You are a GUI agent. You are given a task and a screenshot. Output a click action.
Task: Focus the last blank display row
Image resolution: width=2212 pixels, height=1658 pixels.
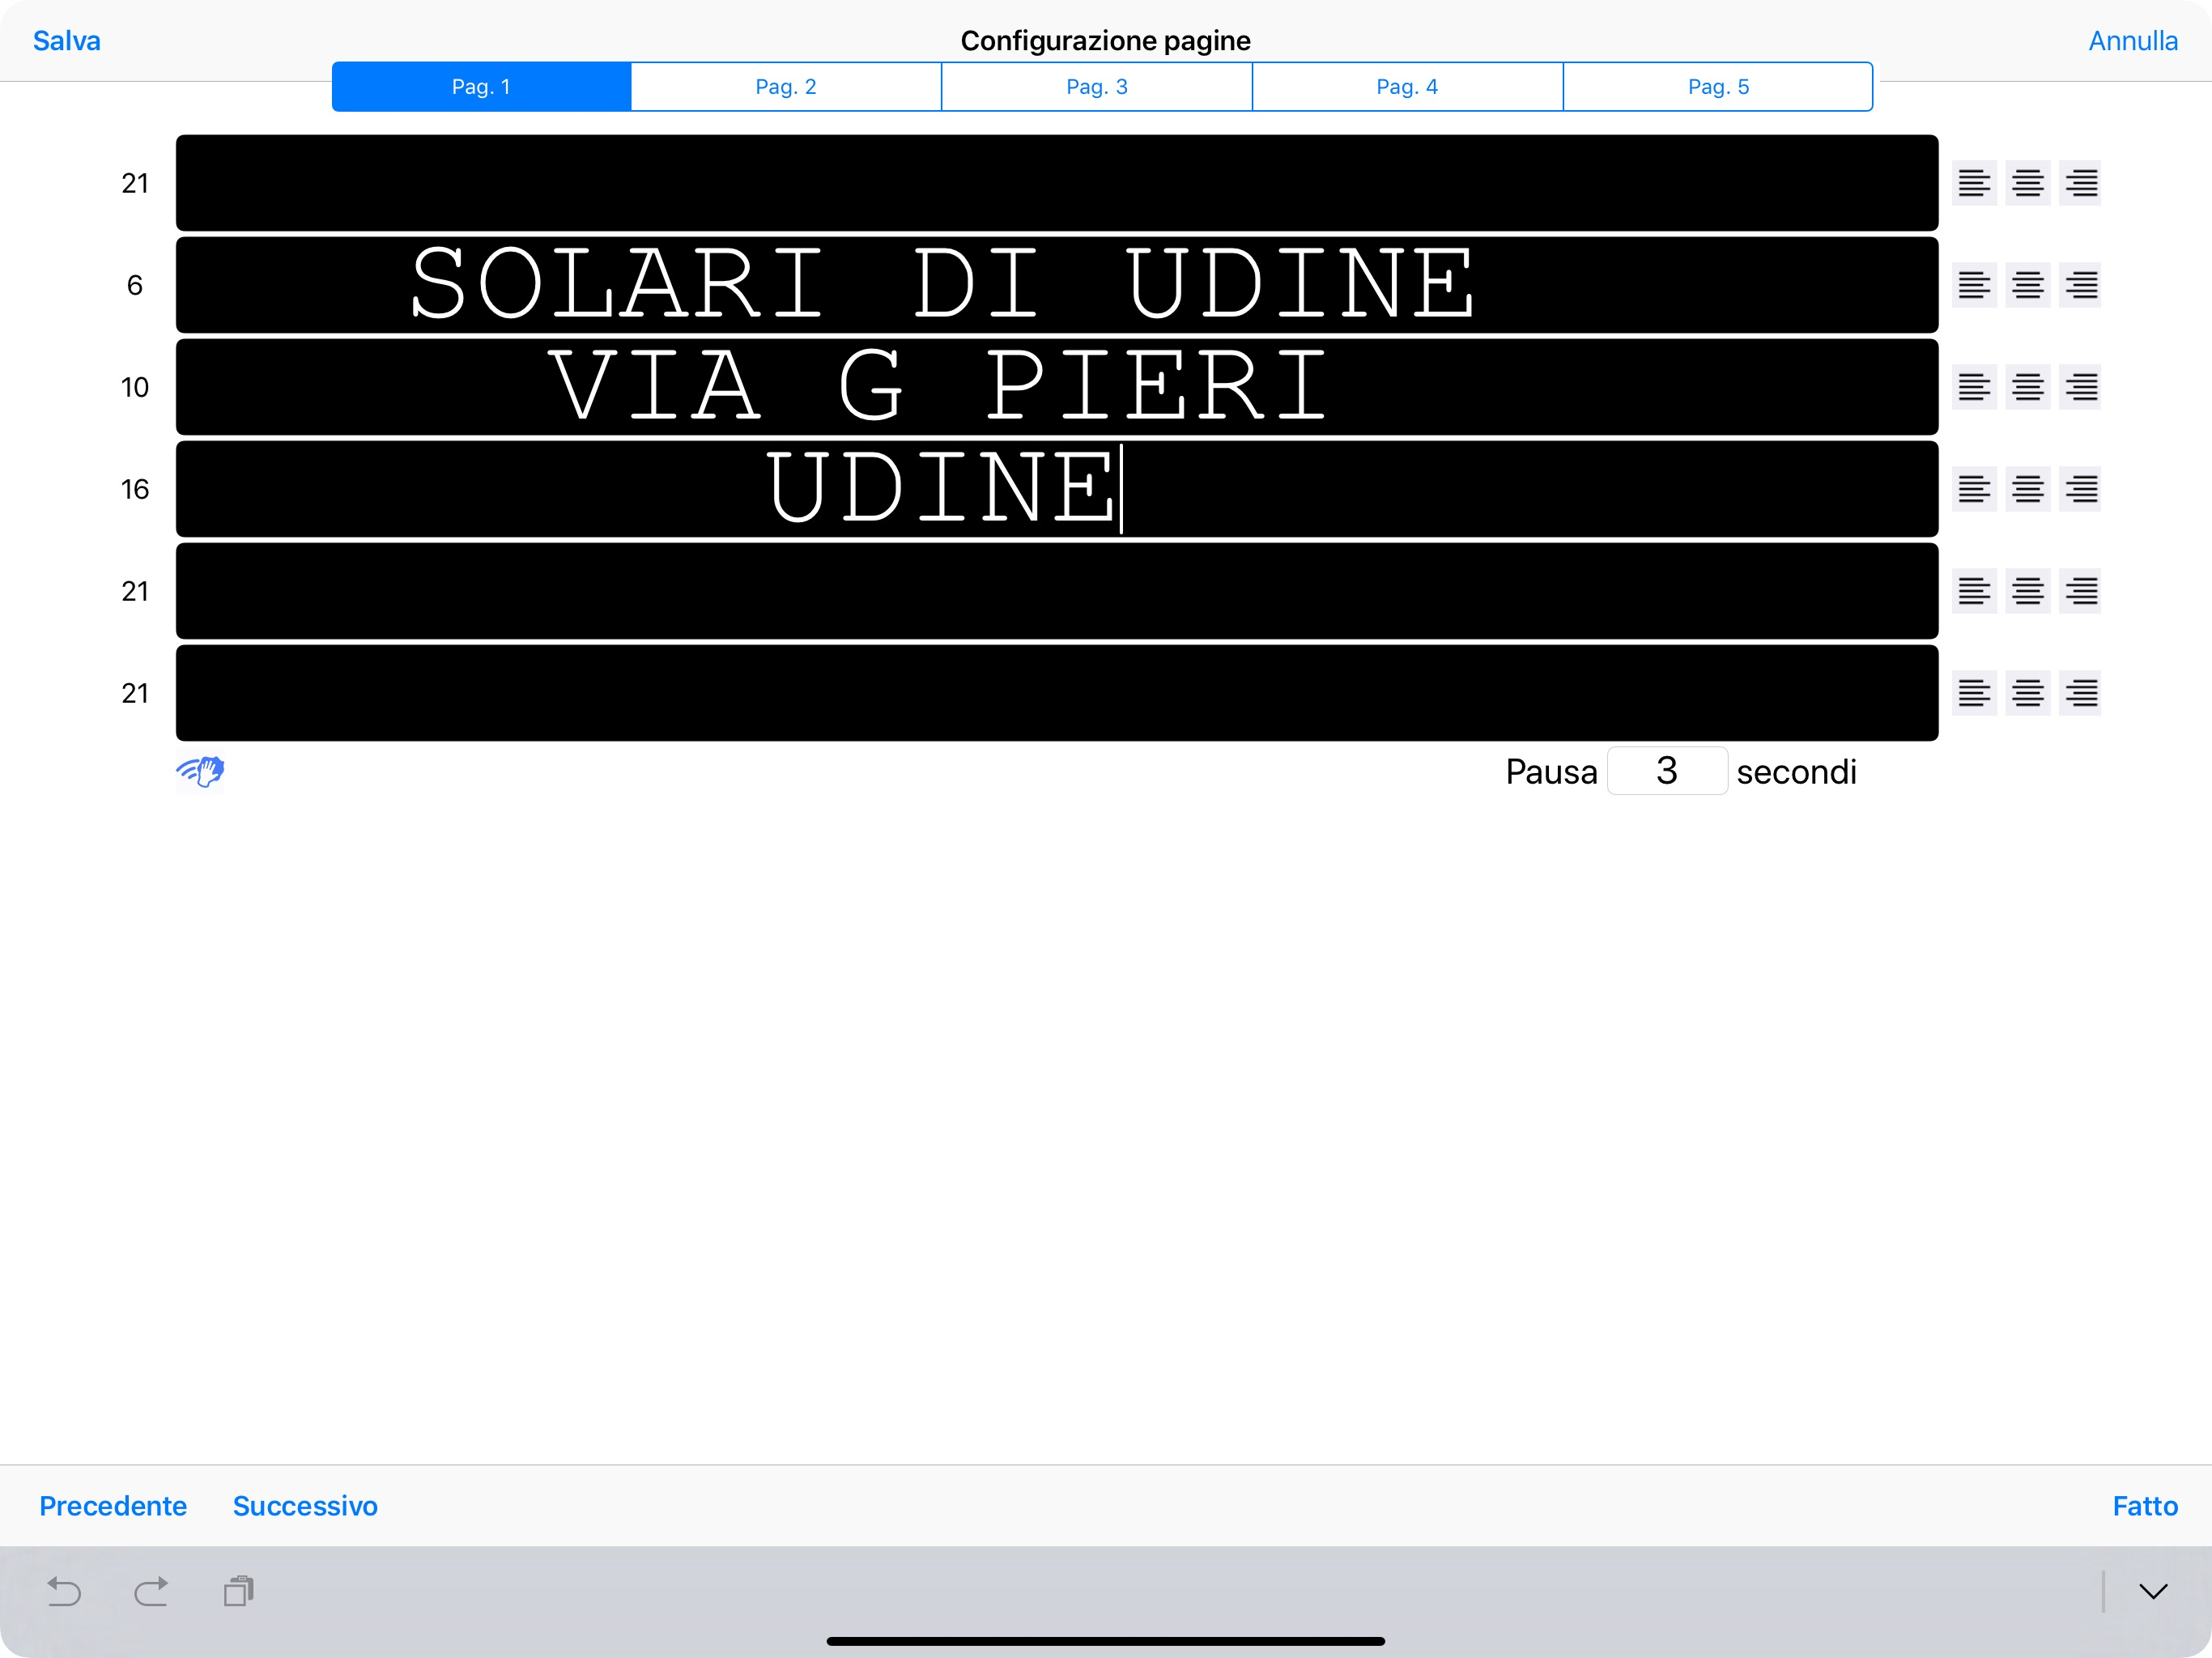pos(1057,693)
